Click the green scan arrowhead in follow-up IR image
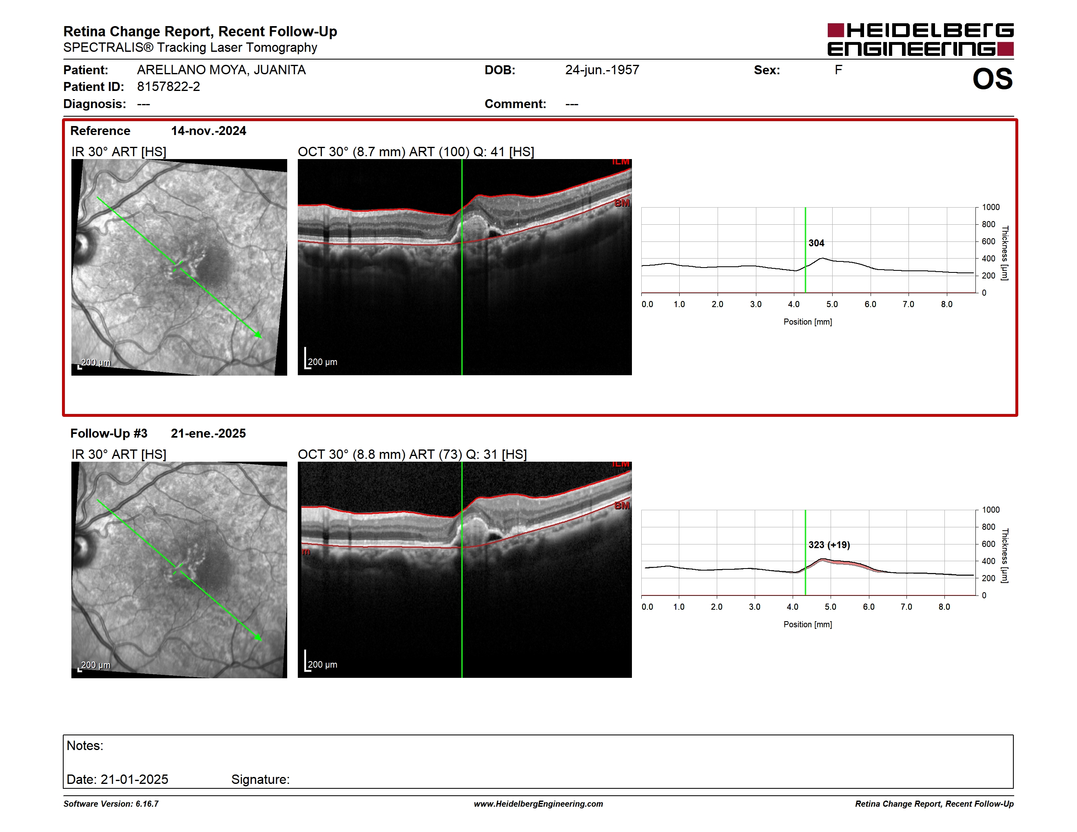The height and width of the screenshot is (832, 1077). click(x=258, y=637)
